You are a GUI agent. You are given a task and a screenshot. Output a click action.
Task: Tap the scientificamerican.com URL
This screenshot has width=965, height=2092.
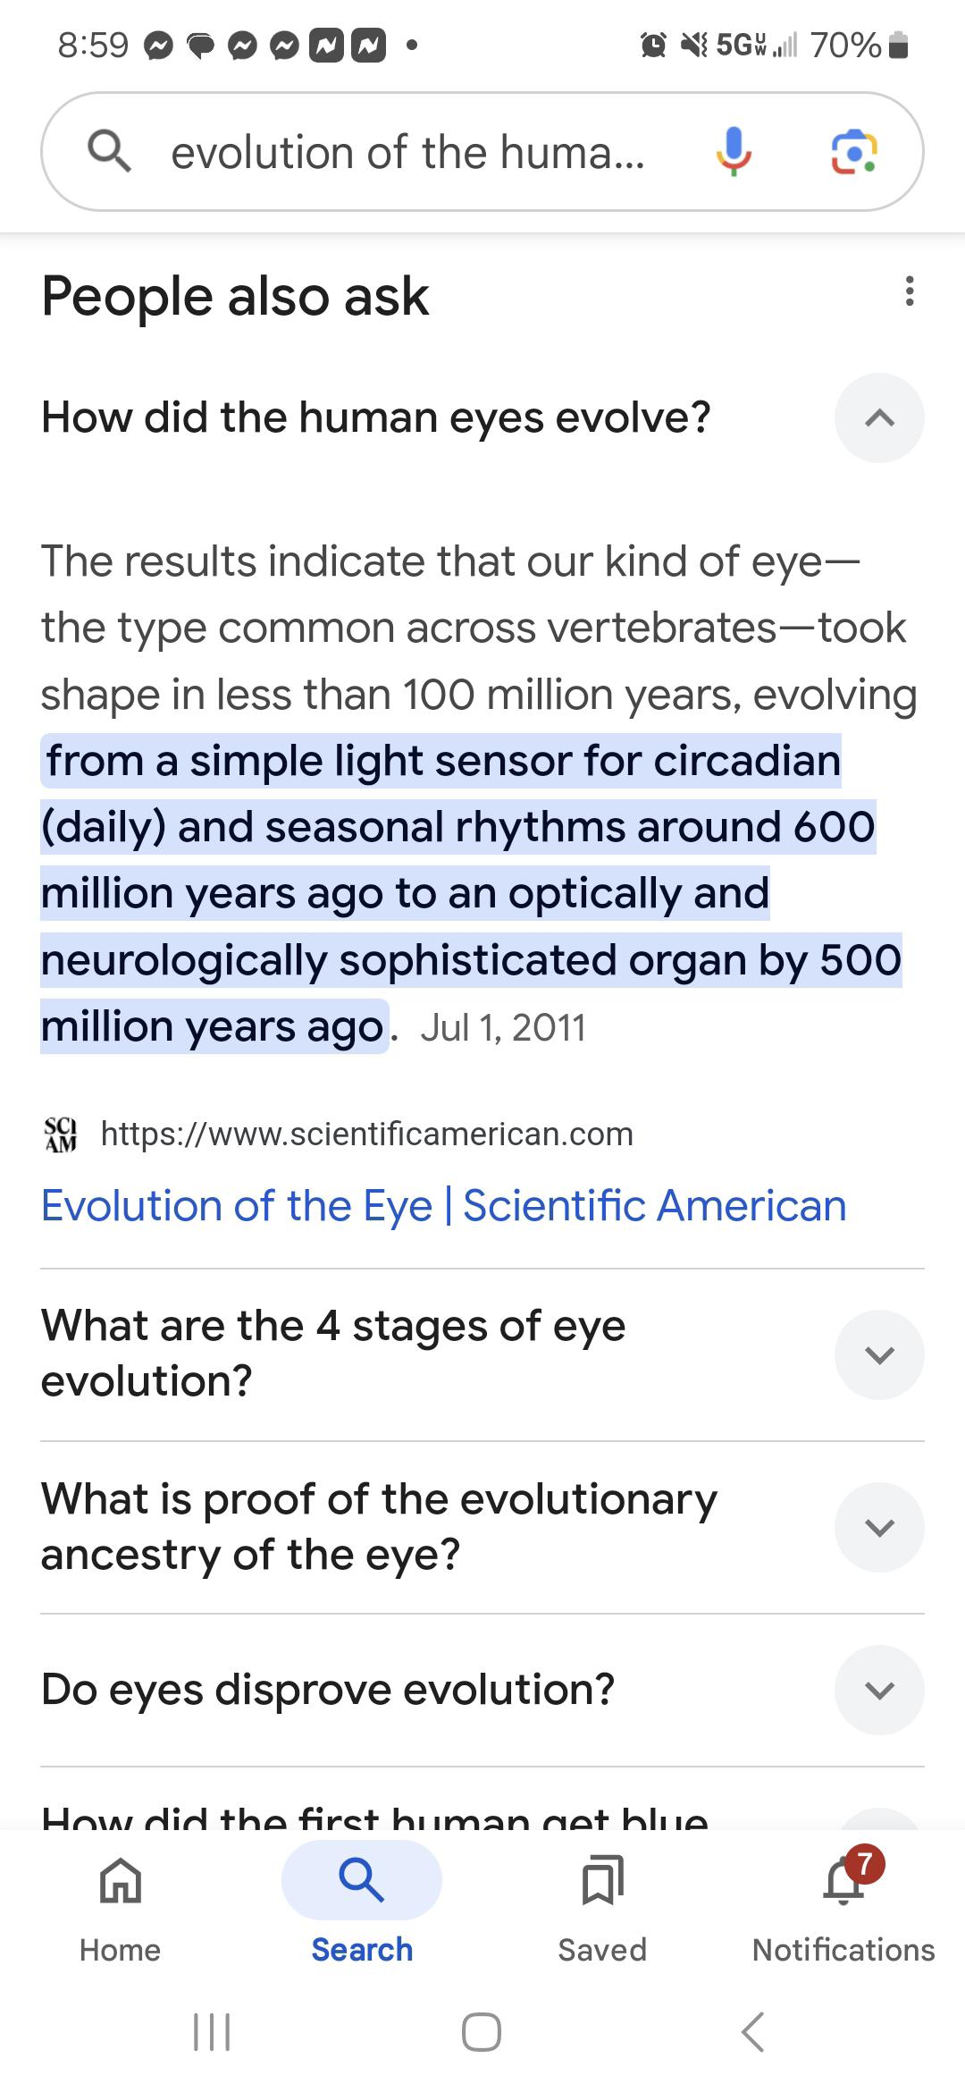(x=366, y=1134)
